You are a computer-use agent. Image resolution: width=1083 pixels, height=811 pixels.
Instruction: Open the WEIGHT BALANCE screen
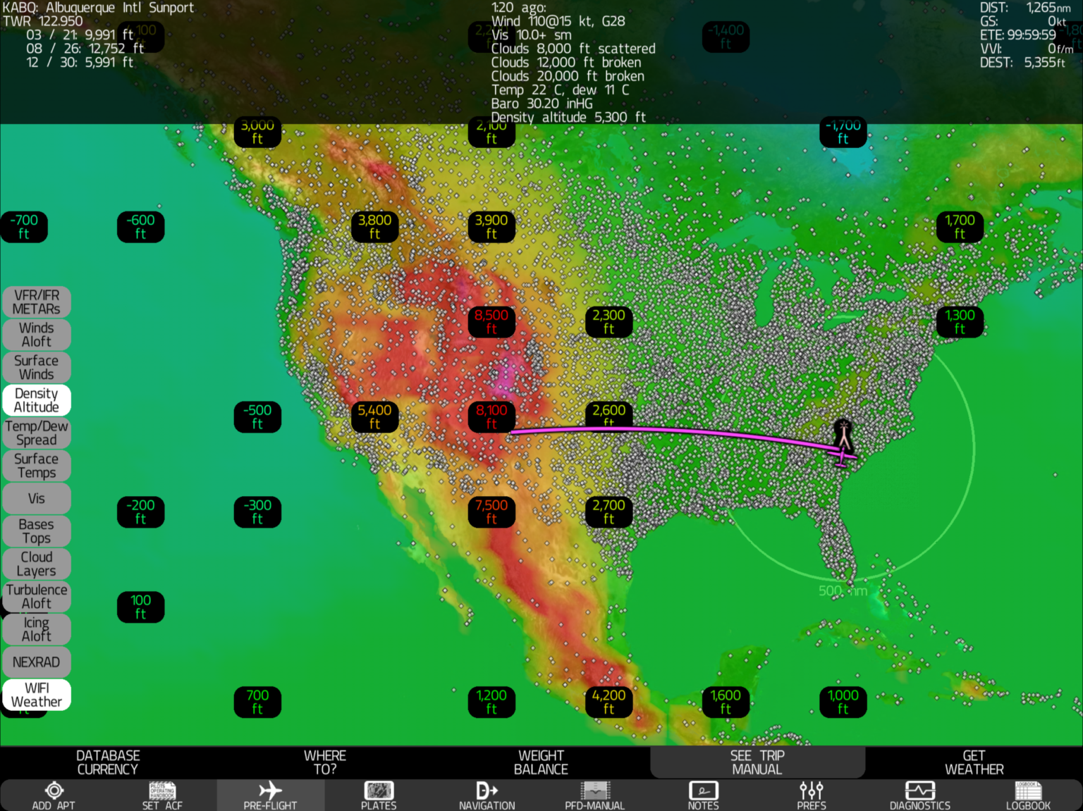(x=541, y=762)
